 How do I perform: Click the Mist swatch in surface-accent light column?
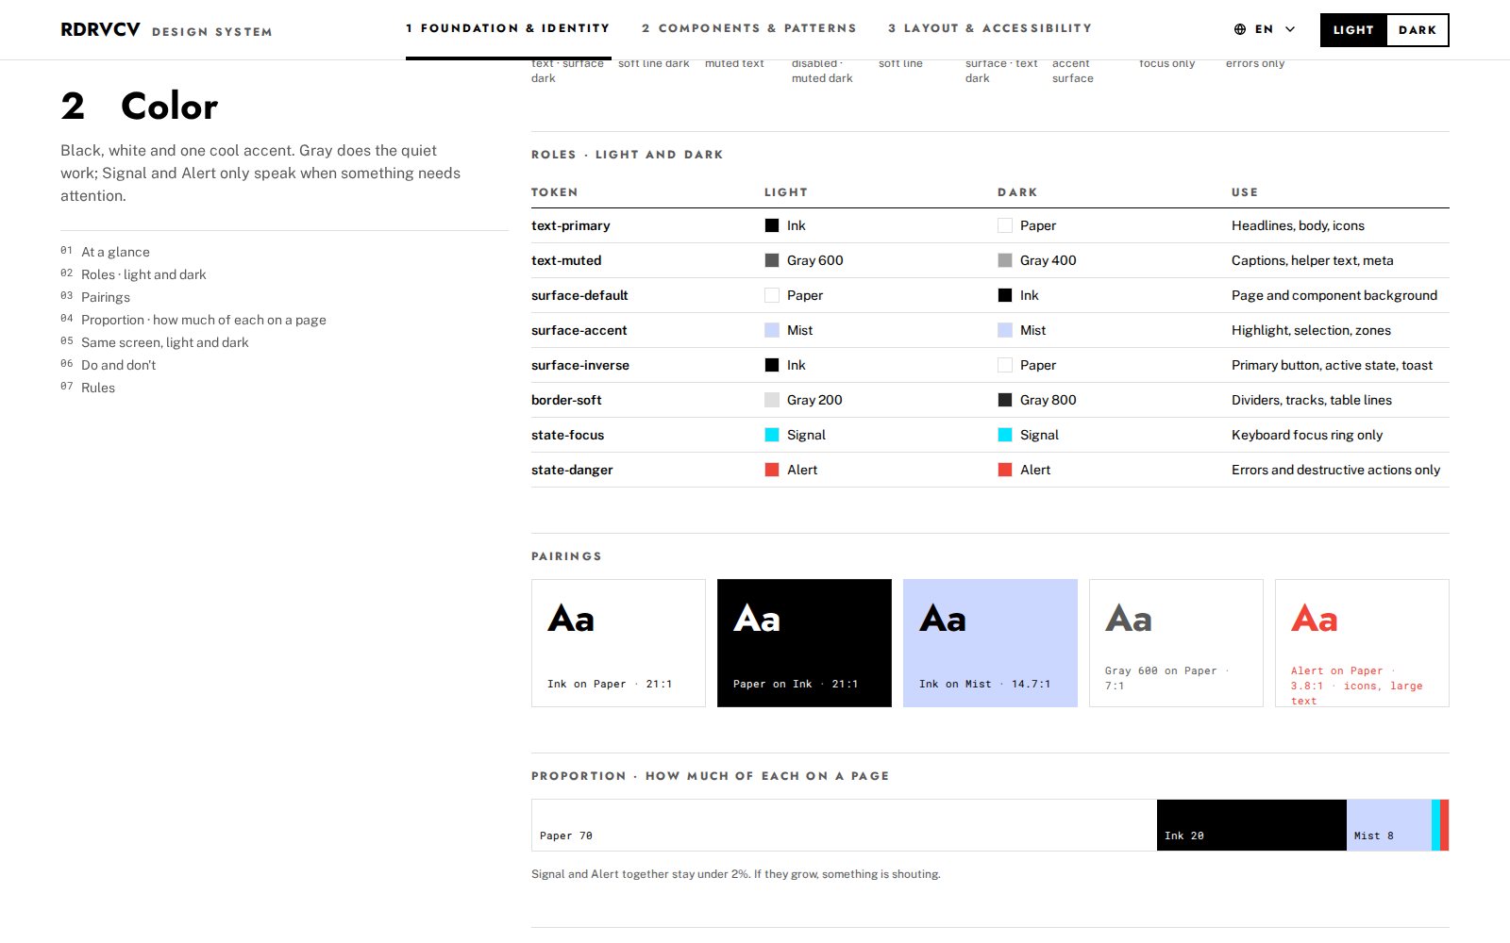(772, 330)
